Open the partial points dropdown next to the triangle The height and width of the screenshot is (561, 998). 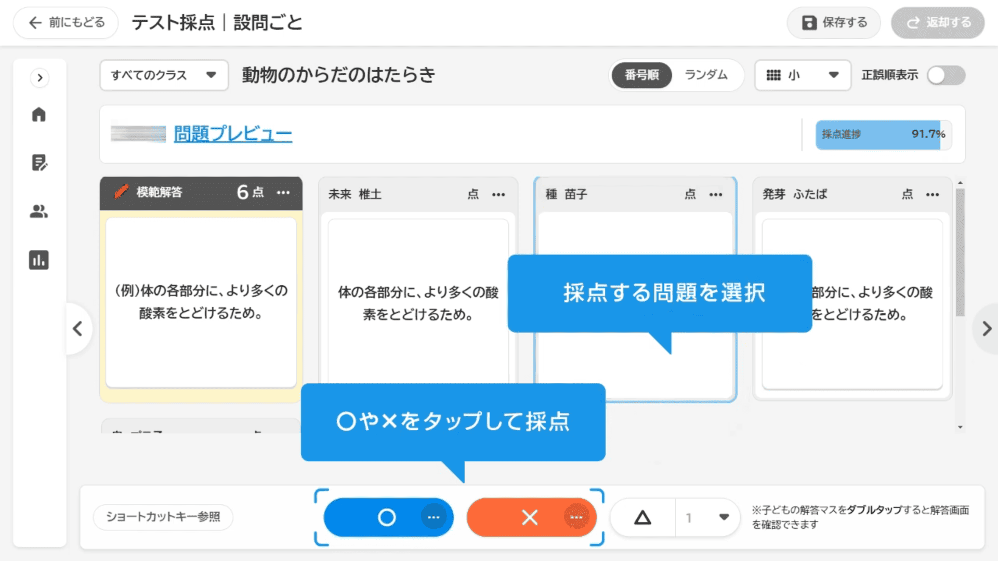(x=707, y=517)
